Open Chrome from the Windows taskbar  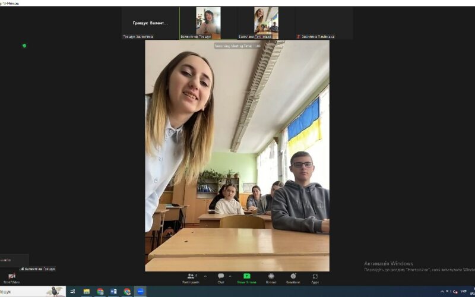click(x=100, y=292)
